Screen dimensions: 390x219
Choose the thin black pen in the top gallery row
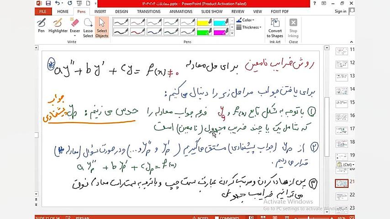pos(121,22)
